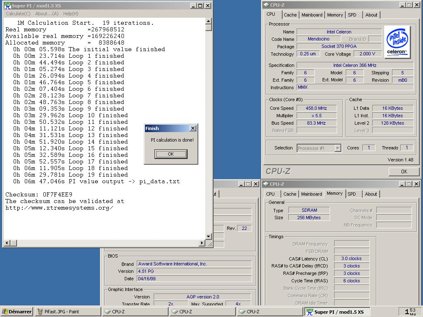
Task: Click the Core Speed 458.0 MHz field
Action: (316, 108)
